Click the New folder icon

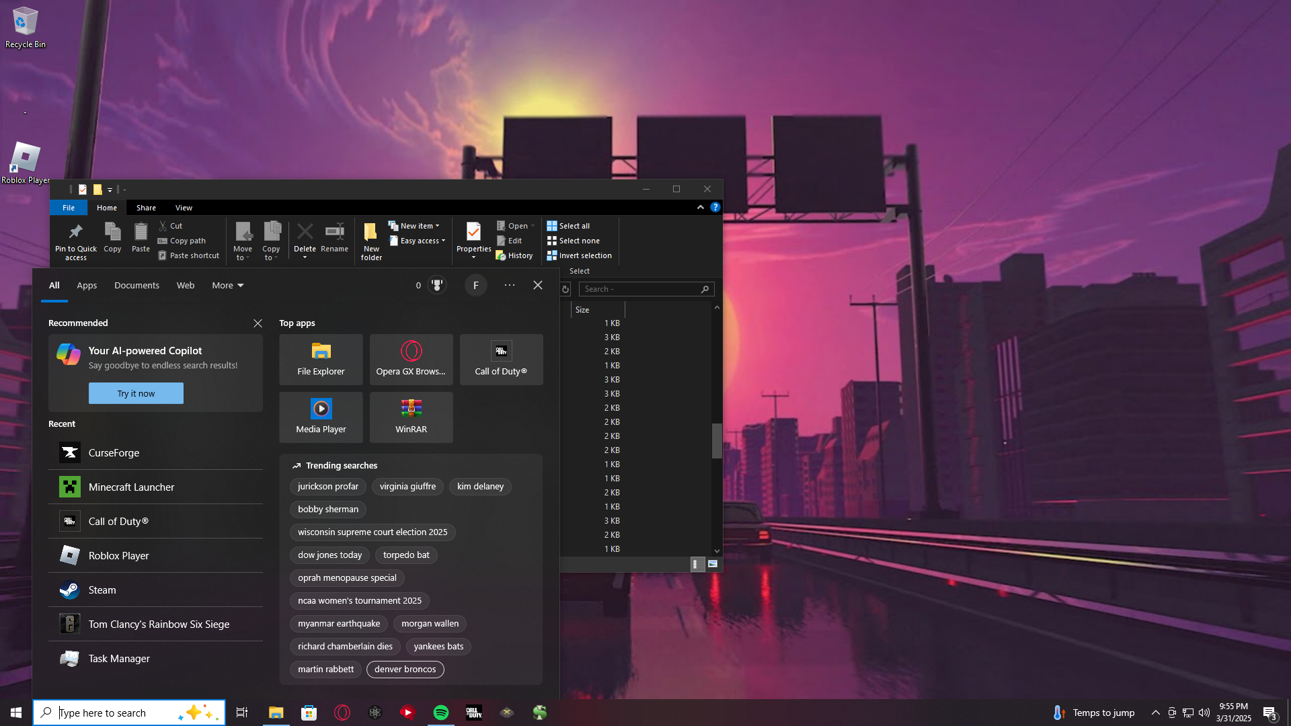(x=370, y=232)
